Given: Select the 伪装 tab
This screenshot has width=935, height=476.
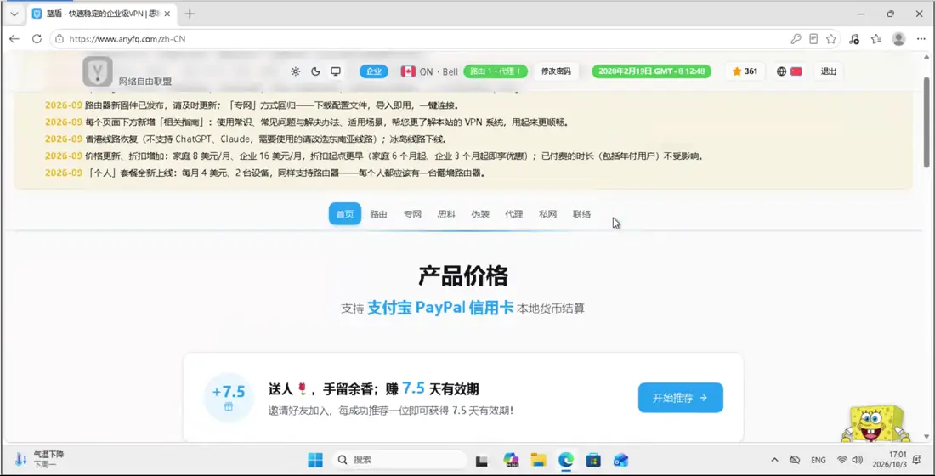Looking at the screenshot, I should 480,214.
